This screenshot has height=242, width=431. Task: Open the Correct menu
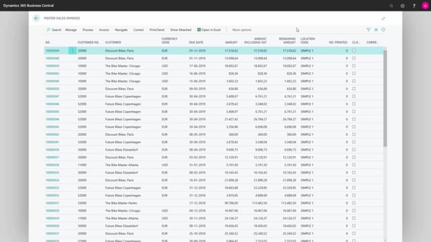coord(139,30)
